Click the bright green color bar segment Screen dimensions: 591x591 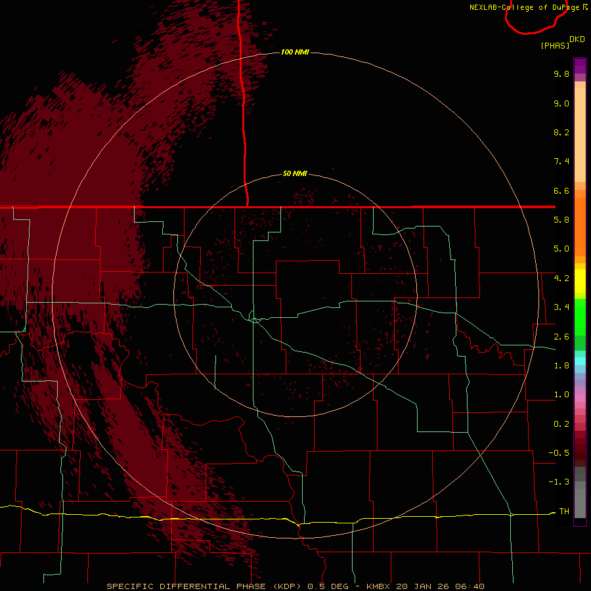coord(580,317)
